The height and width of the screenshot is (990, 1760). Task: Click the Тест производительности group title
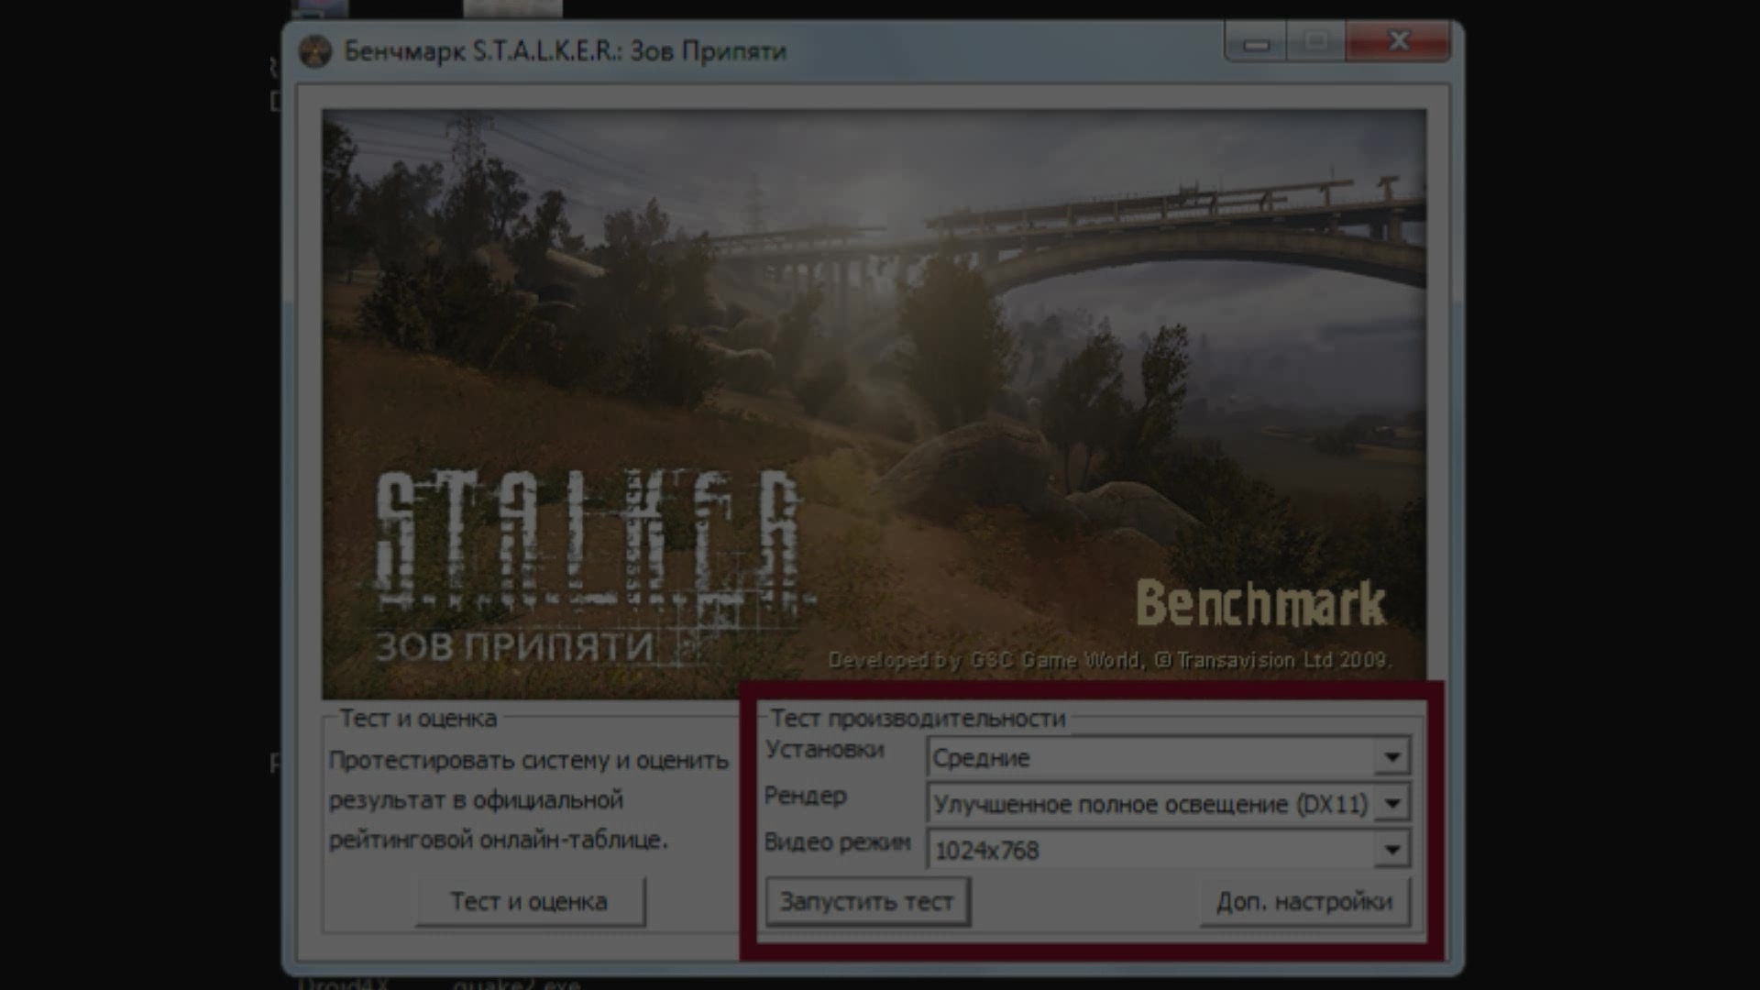[918, 718]
